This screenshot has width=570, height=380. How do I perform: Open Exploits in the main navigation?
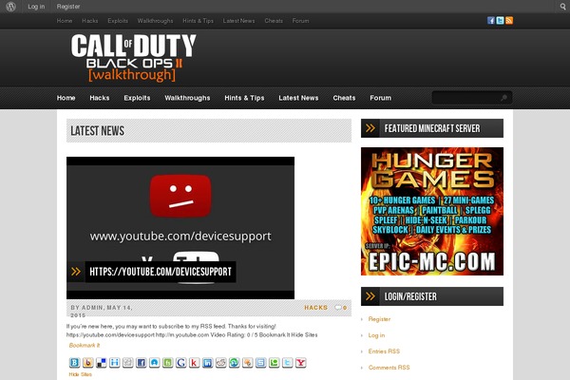coord(137,98)
